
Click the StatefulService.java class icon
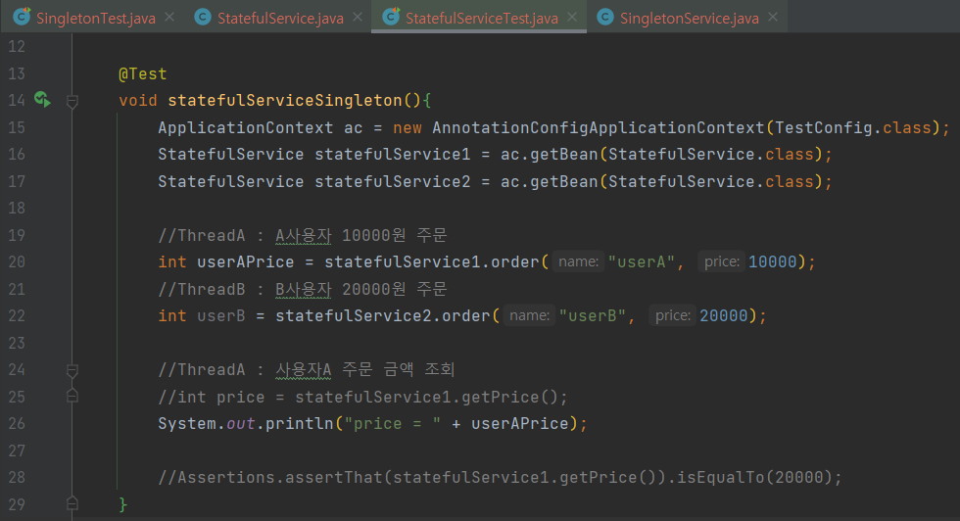[x=203, y=18]
